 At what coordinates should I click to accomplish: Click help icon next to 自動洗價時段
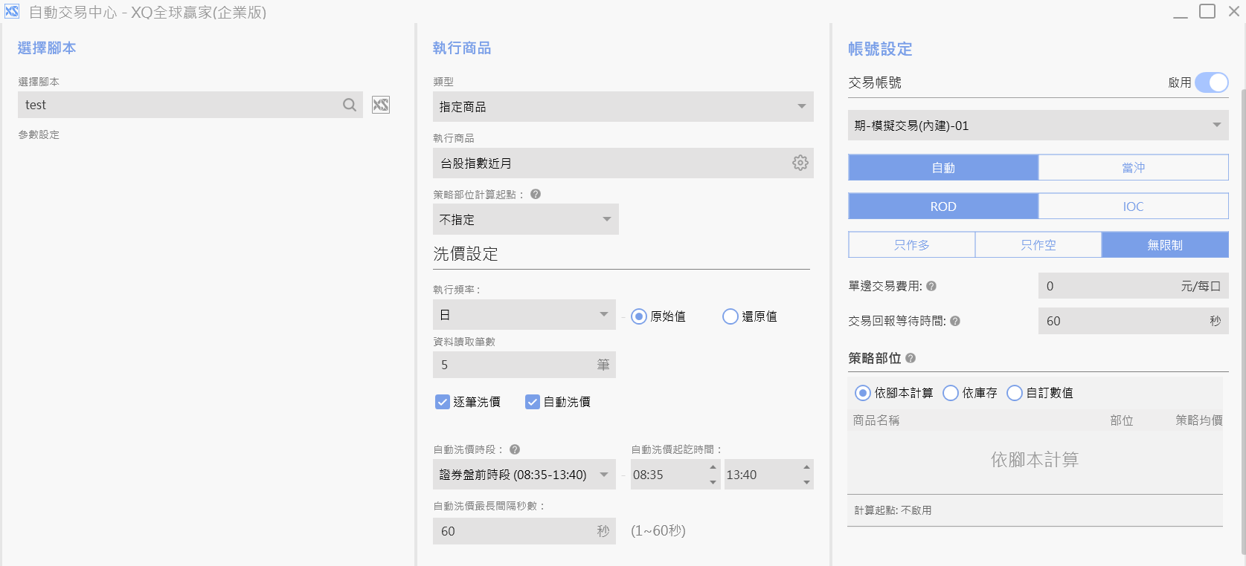(515, 449)
